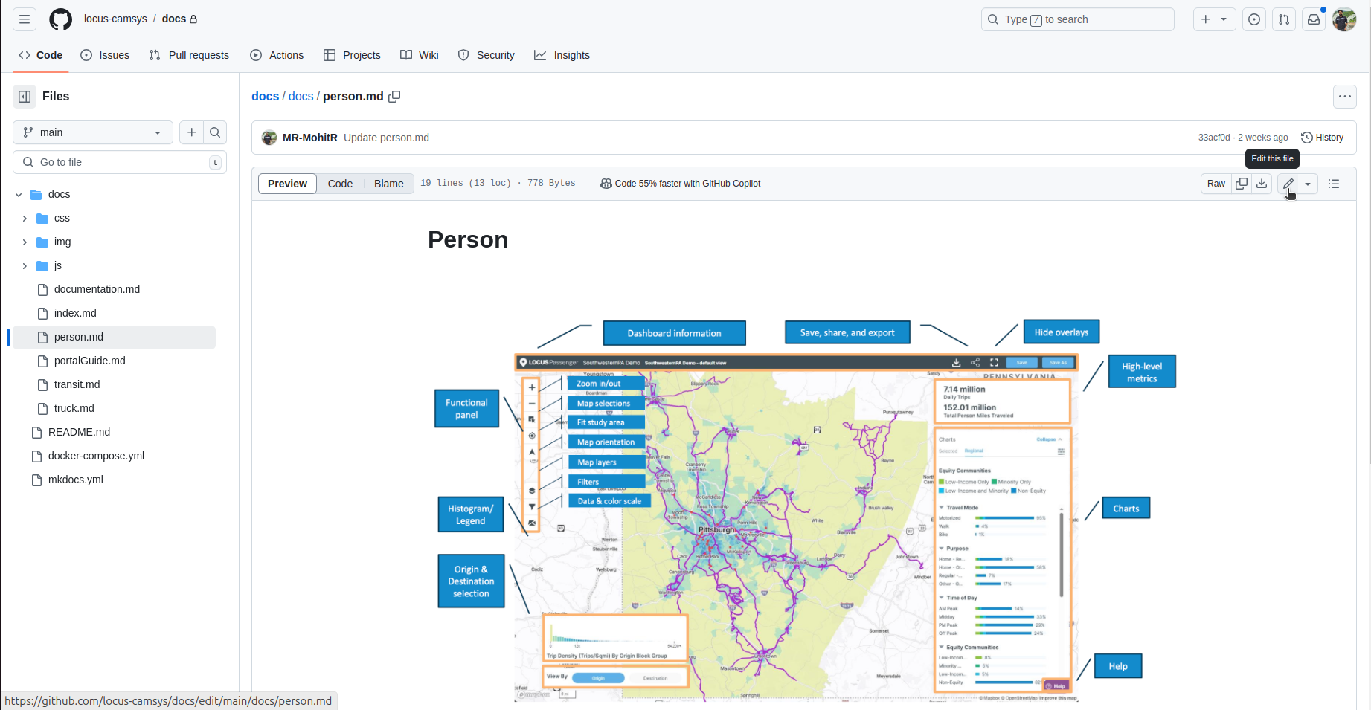Screen dimensions: 1371x710
Task: Open transit.md in file tree
Action: tap(77, 384)
